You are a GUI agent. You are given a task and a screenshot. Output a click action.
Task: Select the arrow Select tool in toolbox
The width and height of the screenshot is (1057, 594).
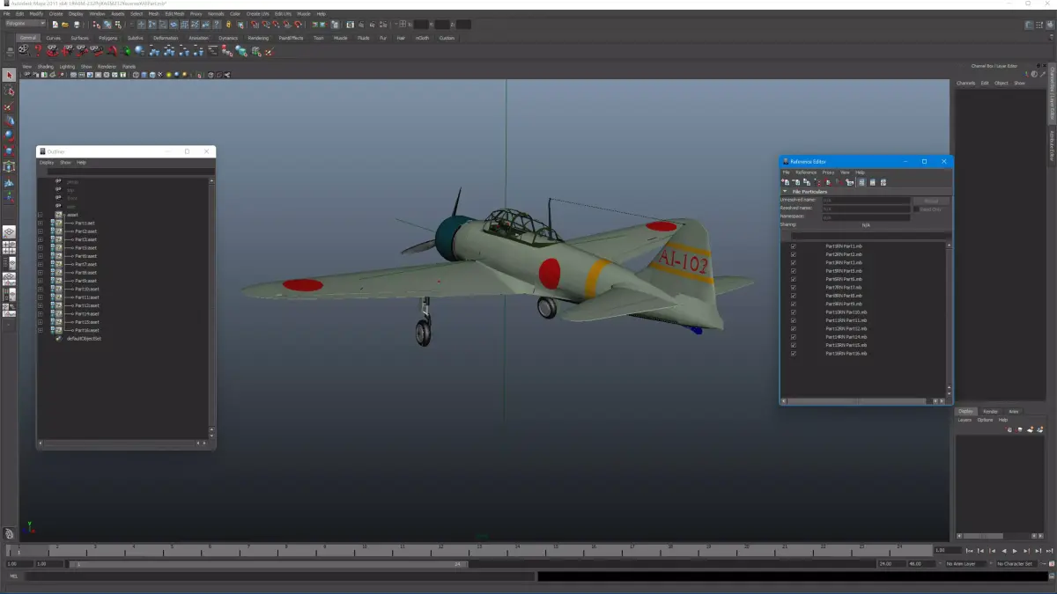[x=10, y=76]
